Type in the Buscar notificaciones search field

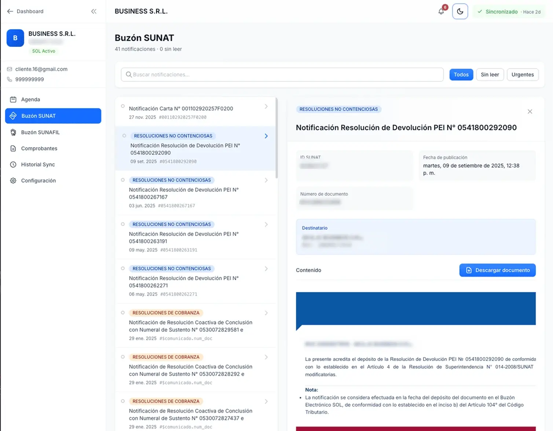282,74
